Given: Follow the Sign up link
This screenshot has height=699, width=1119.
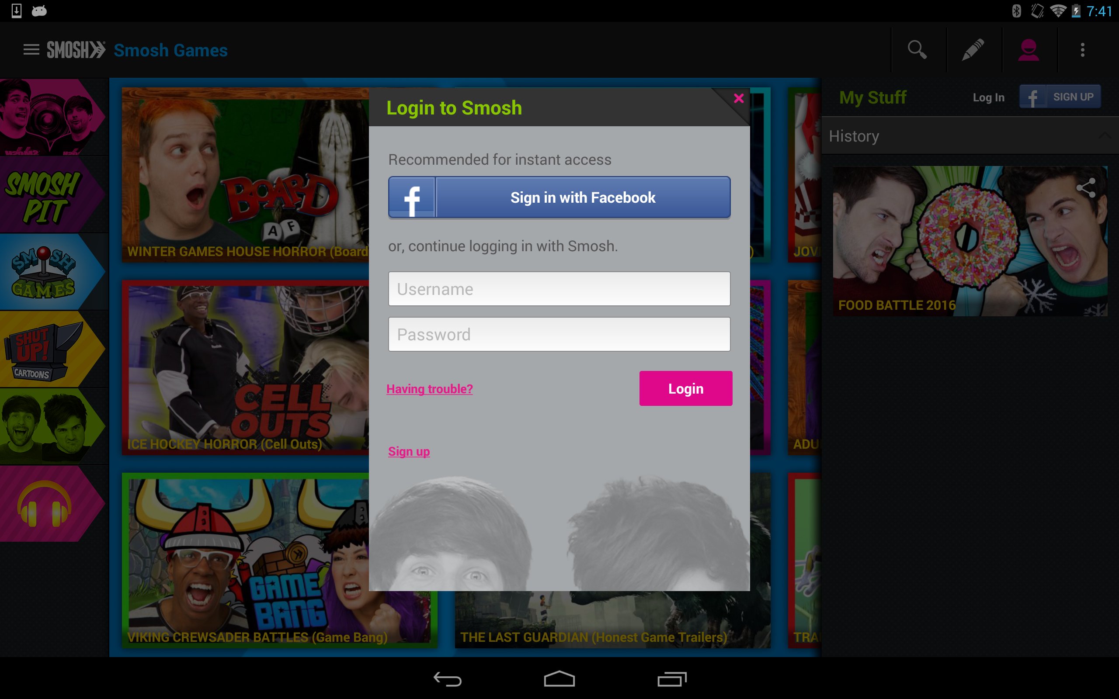Looking at the screenshot, I should click(409, 451).
